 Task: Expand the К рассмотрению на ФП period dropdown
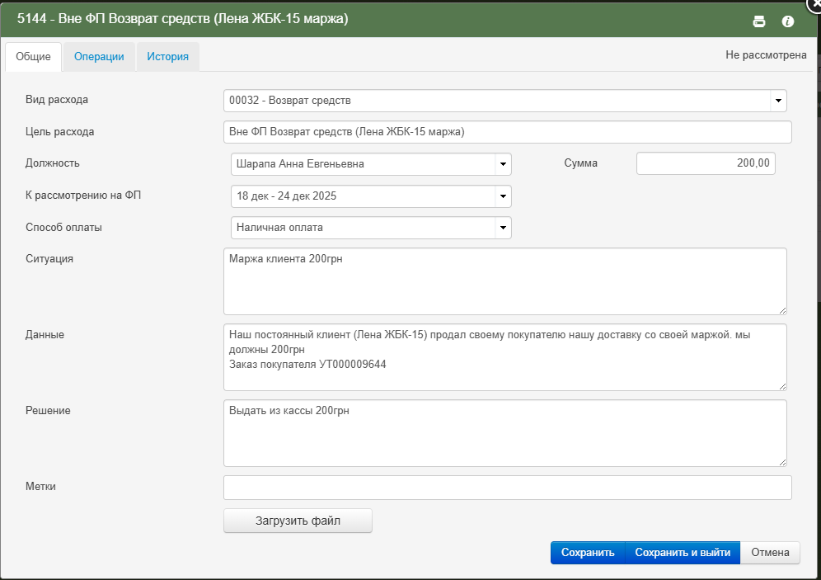tap(501, 196)
